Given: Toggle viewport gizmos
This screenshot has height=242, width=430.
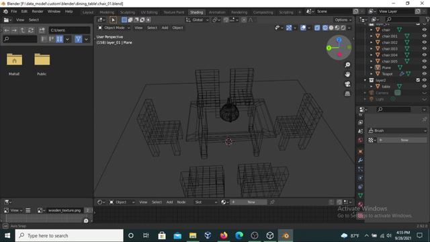Looking at the screenshot, I should [x=289, y=28].
